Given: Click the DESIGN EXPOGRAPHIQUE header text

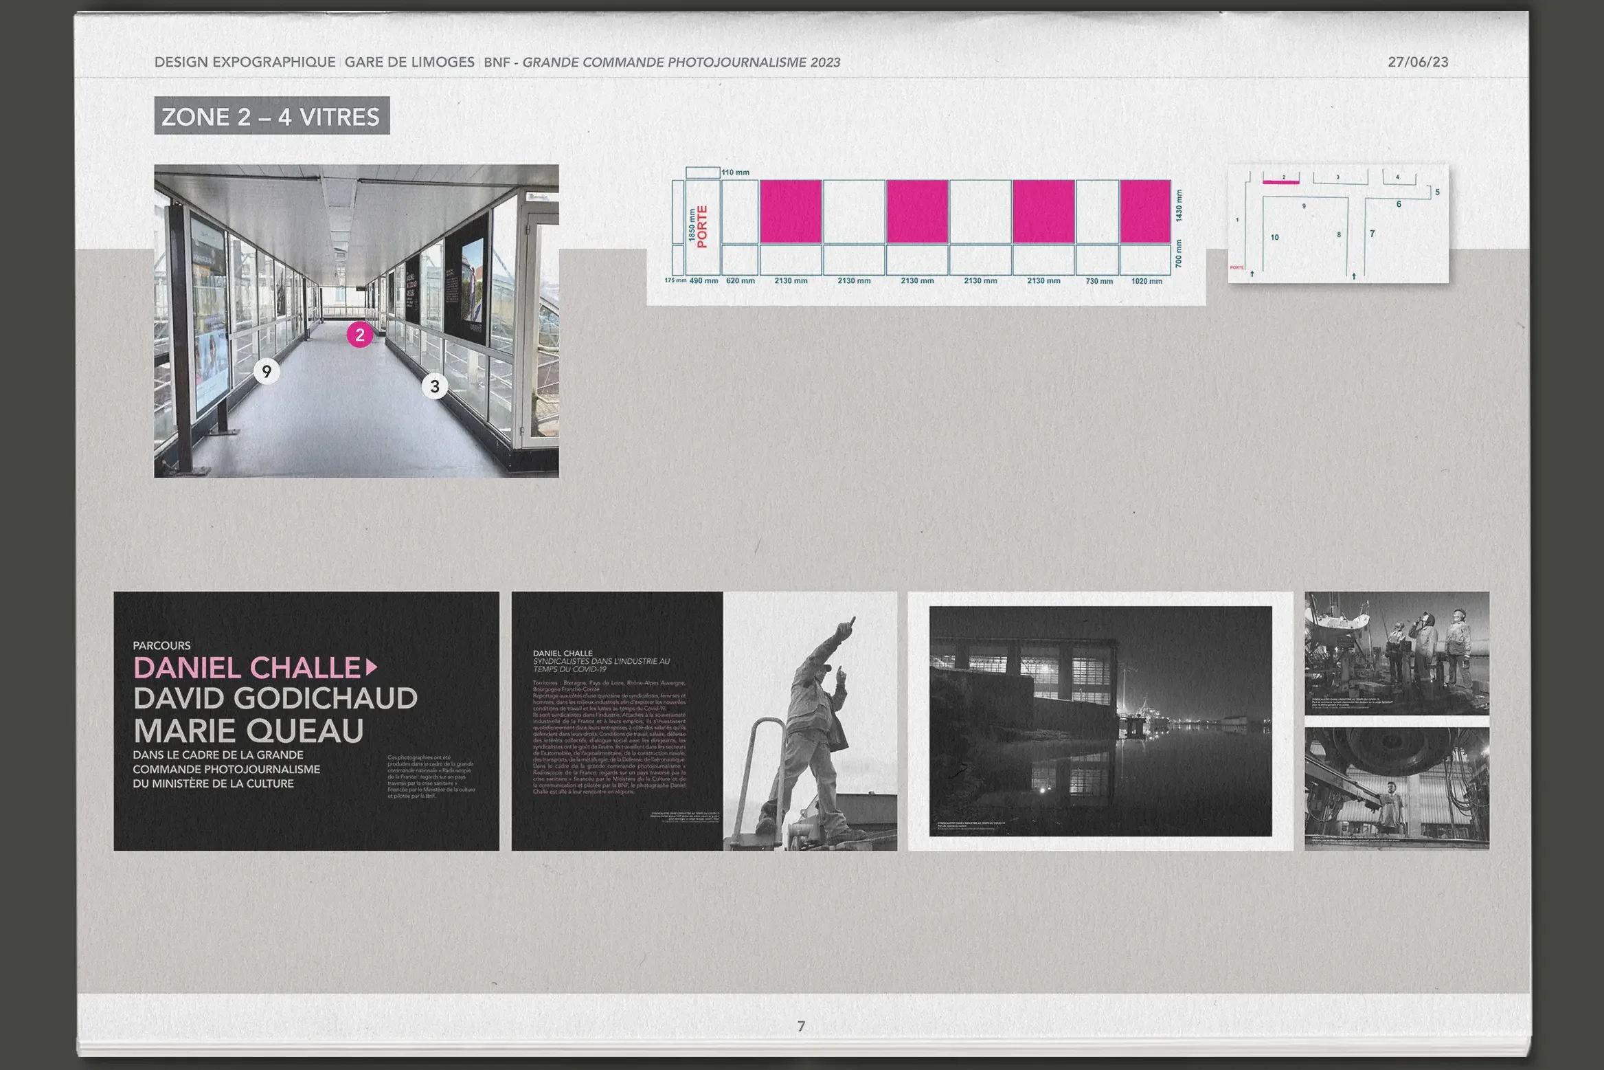Looking at the screenshot, I should (x=245, y=62).
